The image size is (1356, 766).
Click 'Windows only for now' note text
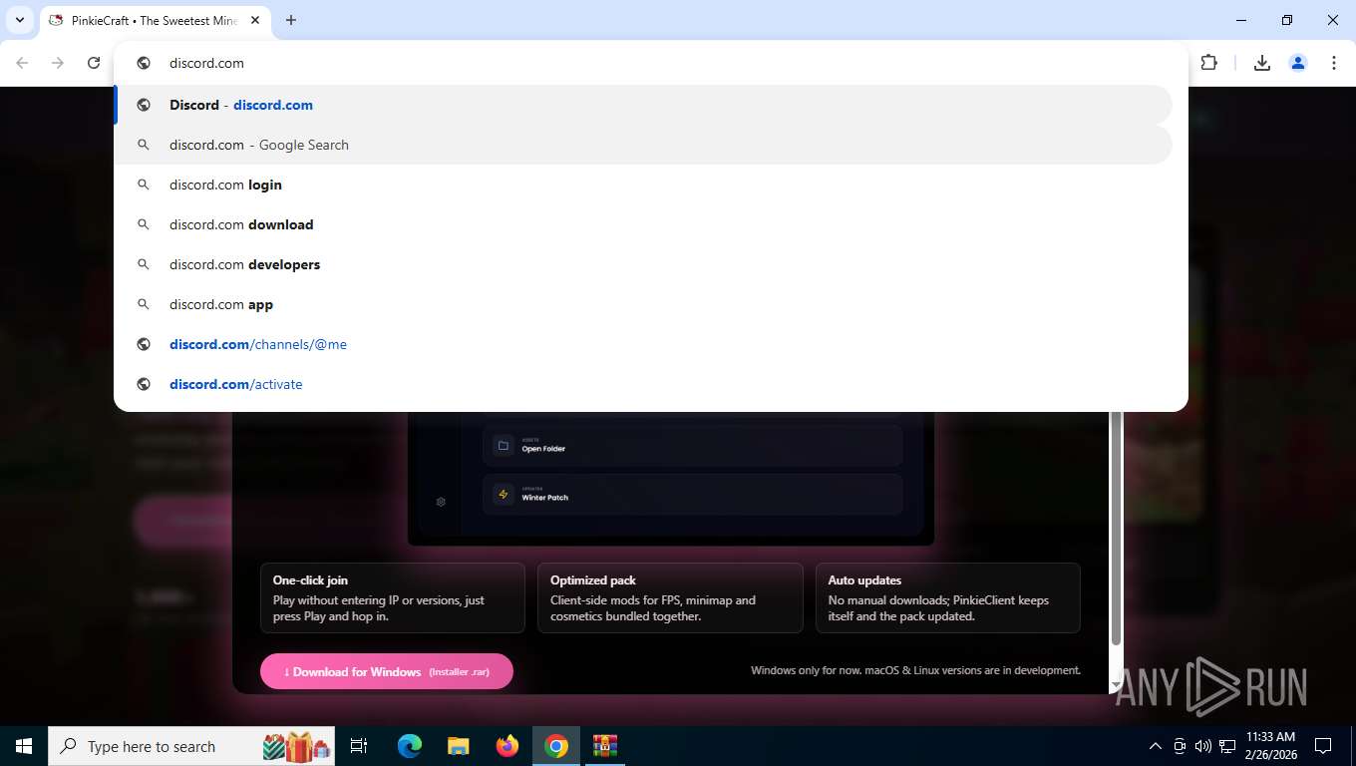[915, 670]
